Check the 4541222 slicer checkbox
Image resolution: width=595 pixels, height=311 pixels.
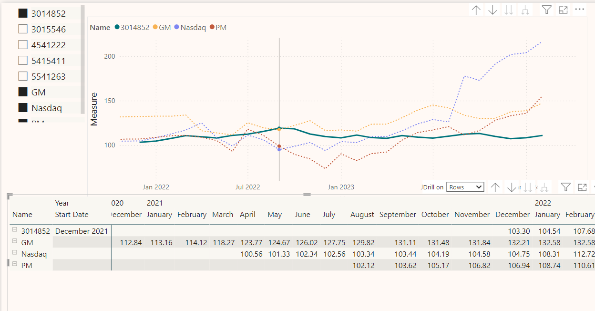pos(22,45)
